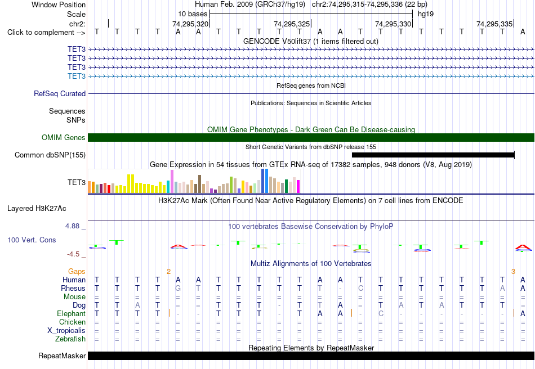
Task: Click the -4.5 PhyloP lower scale value
Action: 73,254
